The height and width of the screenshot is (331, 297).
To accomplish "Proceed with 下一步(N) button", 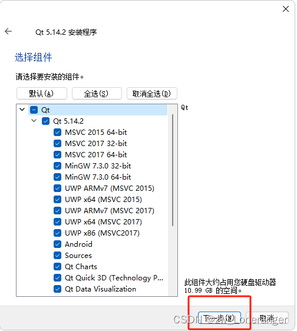I will (219, 318).
